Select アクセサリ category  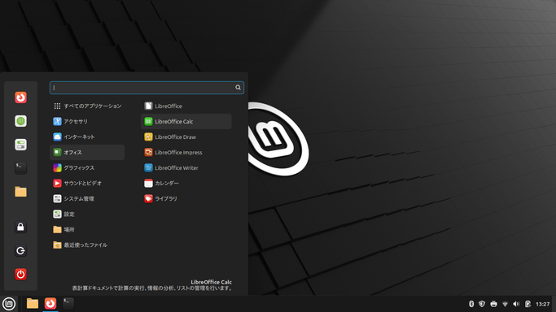pos(87,121)
